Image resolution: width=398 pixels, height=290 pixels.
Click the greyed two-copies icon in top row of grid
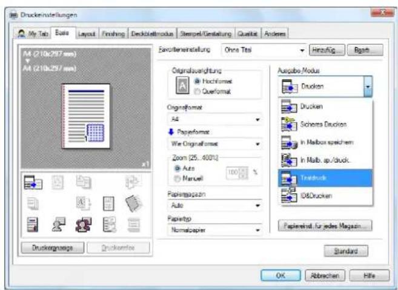(84, 182)
